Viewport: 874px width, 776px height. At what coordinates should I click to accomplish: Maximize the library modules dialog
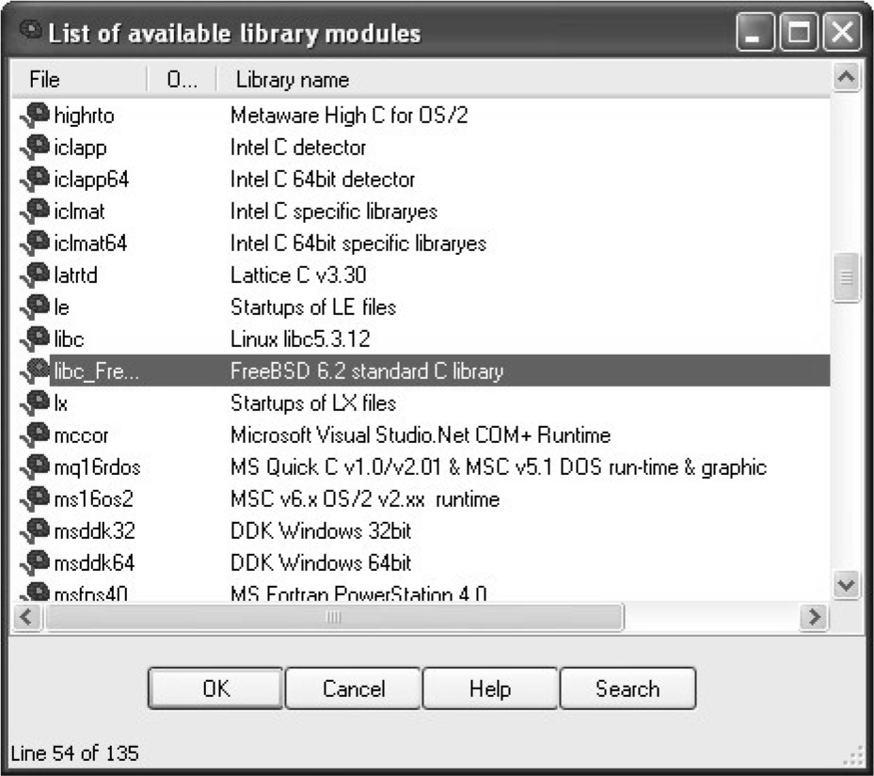799,32
